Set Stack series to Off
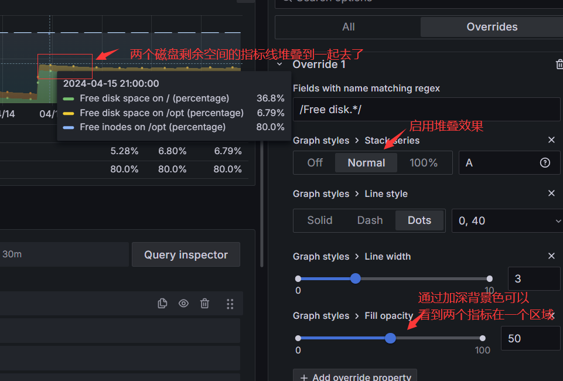This screenshot has height=381, width=563. [x=315, y=163]
